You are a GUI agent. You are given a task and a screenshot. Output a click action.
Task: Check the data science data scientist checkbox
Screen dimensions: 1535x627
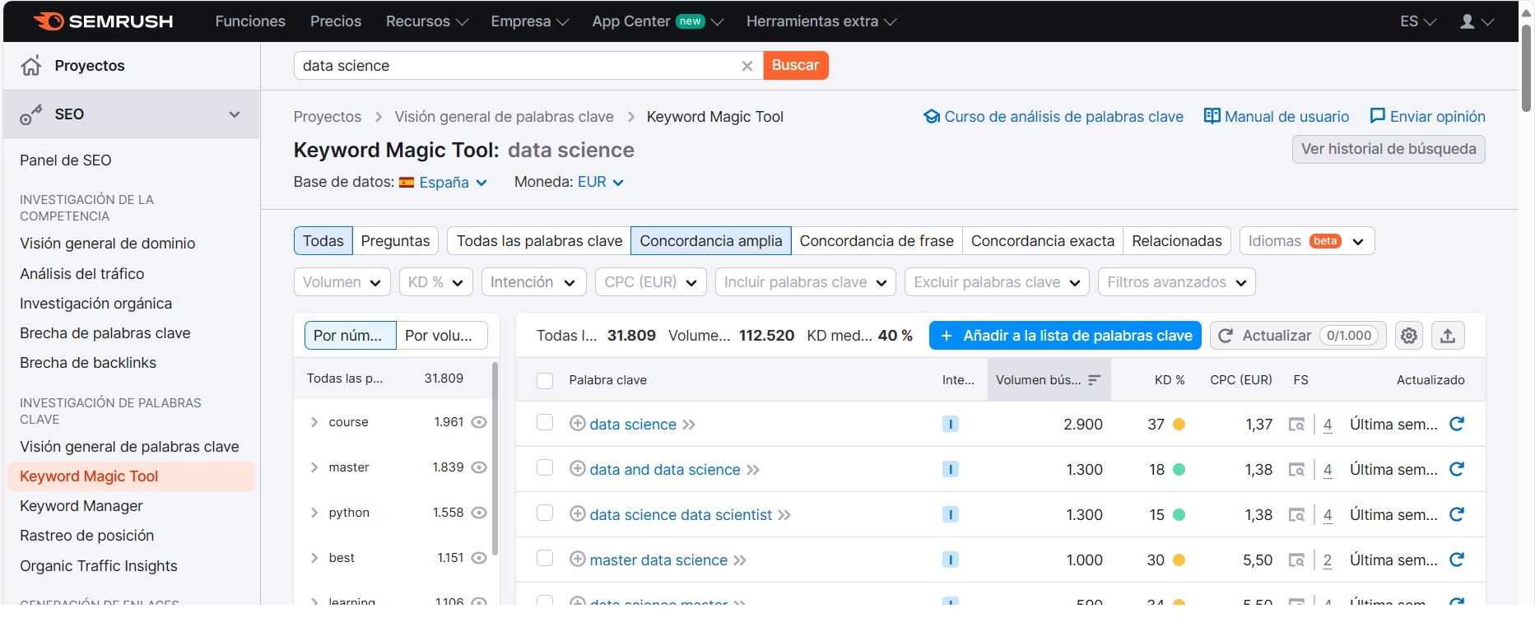(x=545, y=513)
